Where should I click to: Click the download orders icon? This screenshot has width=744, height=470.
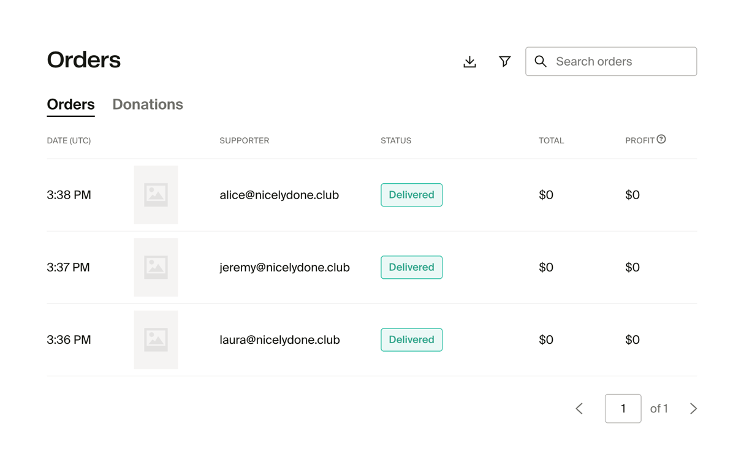469,61
